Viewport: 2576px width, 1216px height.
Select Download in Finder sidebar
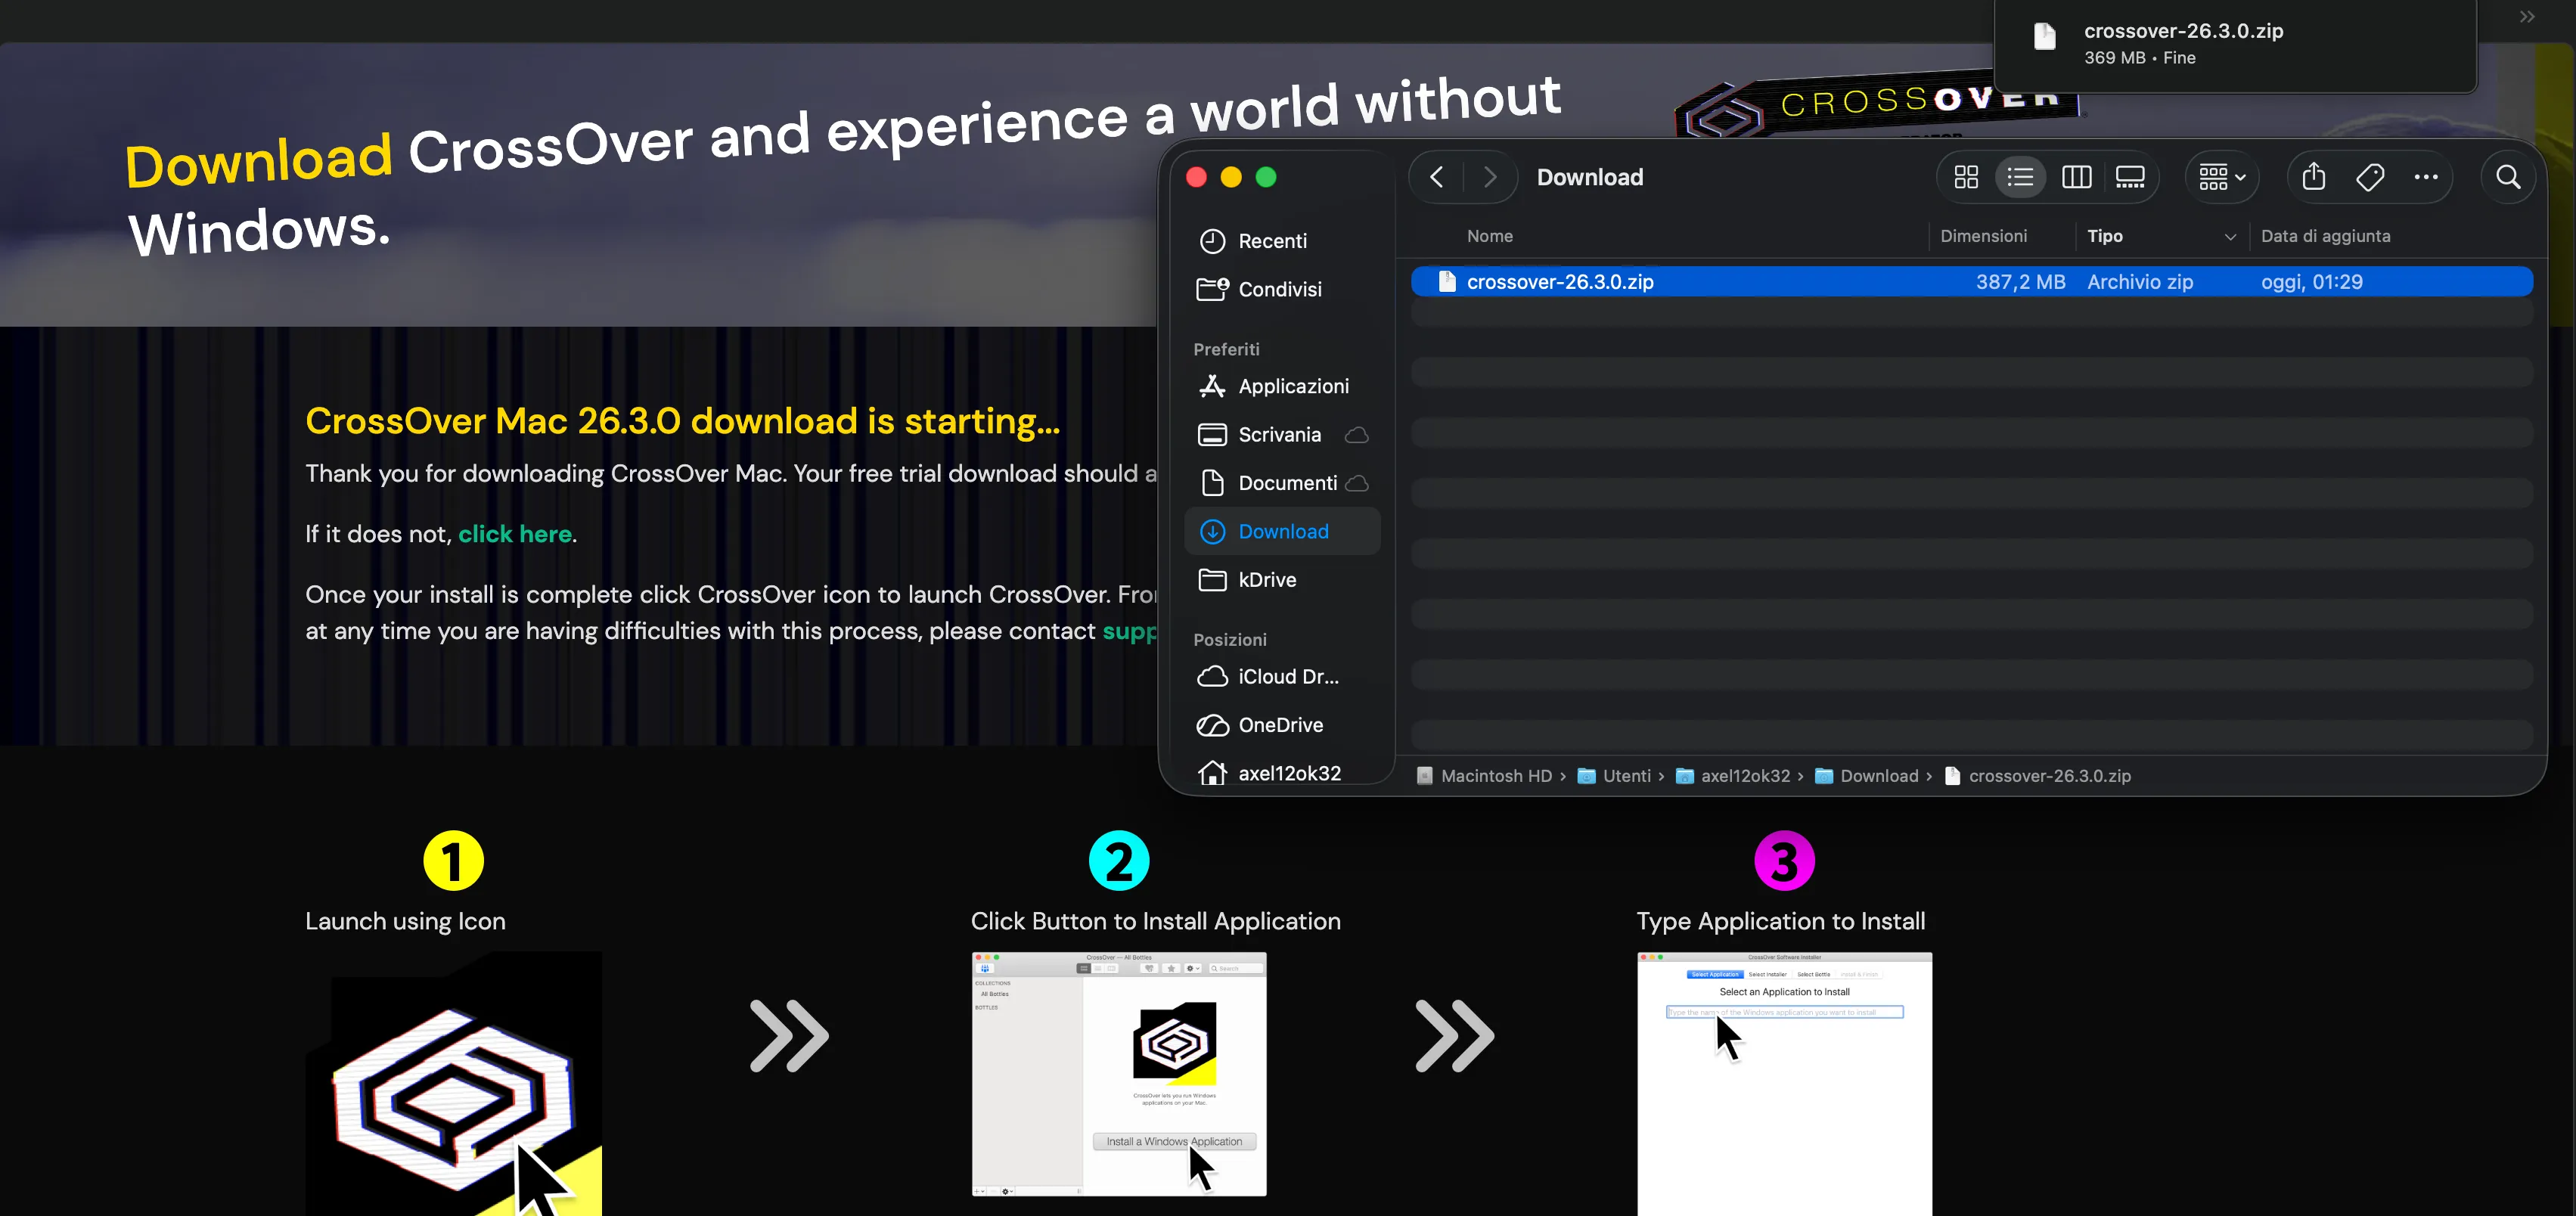[1282, 531]
